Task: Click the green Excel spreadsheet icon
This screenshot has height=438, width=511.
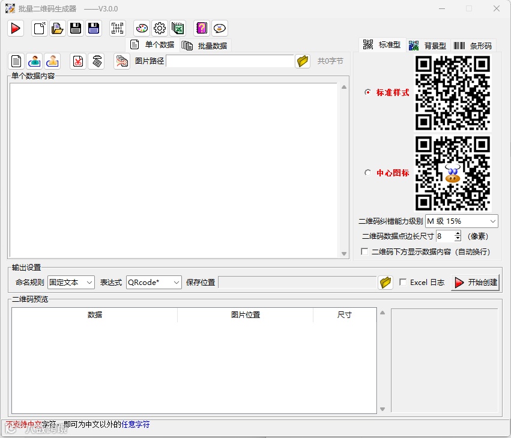Action: 178,28
